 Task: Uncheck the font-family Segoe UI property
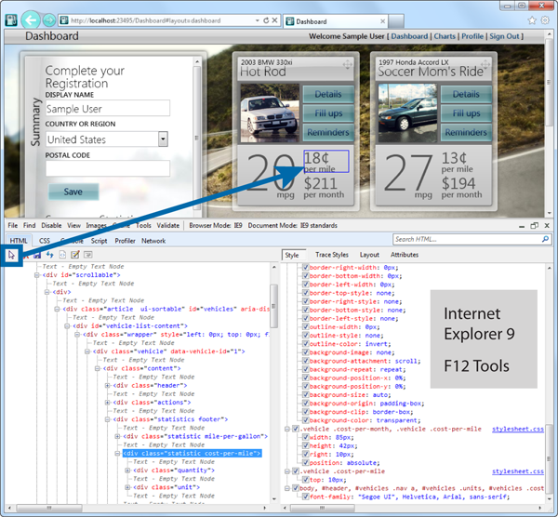pos(305,497)
